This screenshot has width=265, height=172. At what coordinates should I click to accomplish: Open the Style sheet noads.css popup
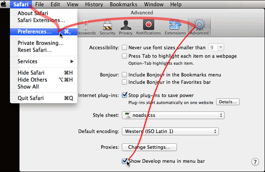click(173, 115)
